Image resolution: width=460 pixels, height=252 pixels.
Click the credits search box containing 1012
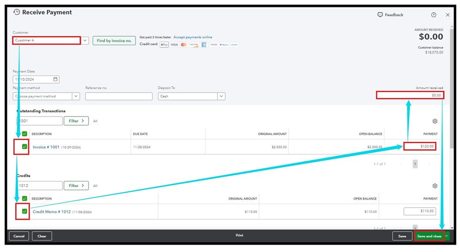point(39,186)
